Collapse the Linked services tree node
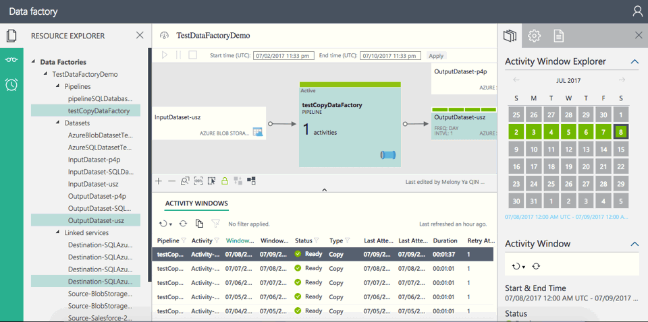648x322 pixels. tap(57, 232)
